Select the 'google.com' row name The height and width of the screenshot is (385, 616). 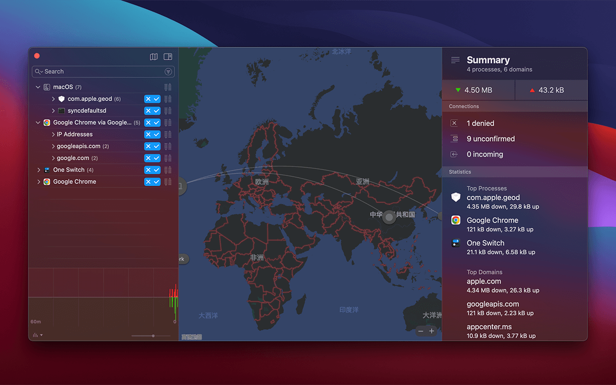coord(73,158)
